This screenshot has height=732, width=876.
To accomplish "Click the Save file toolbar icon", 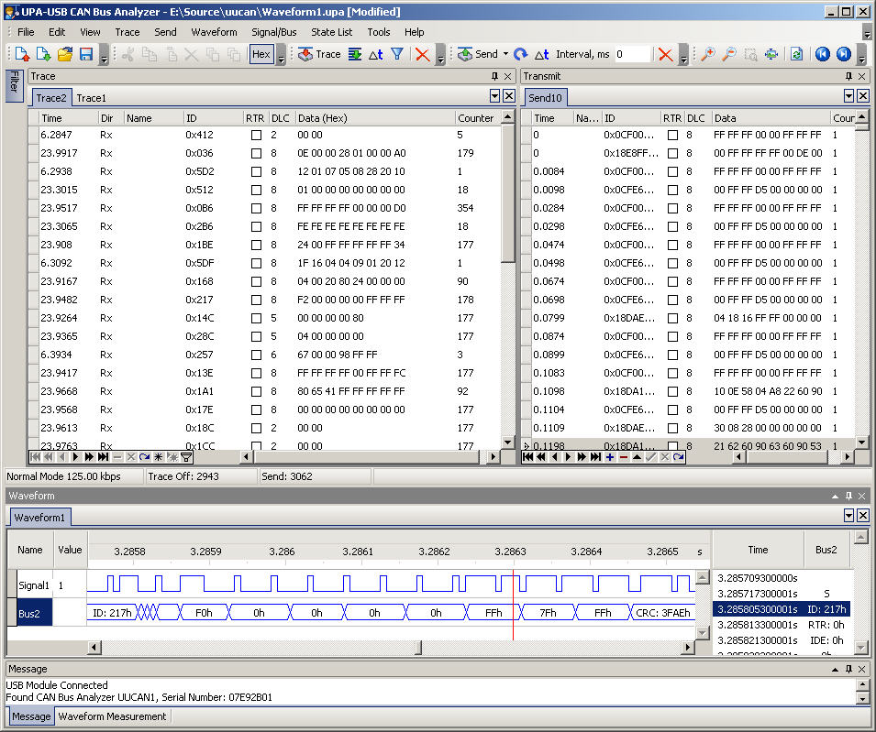I will pos(86,55).
